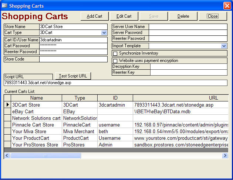Select the Network Solutions cart row selector
Screen dimensions: 233x180
pos(7,118)
